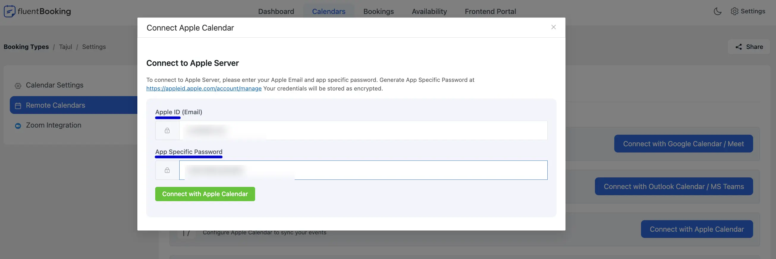The height and width of the screenshot is (259, 776).
Task: Toggle dark mode moon icon
Action: [x=717, y=11]
